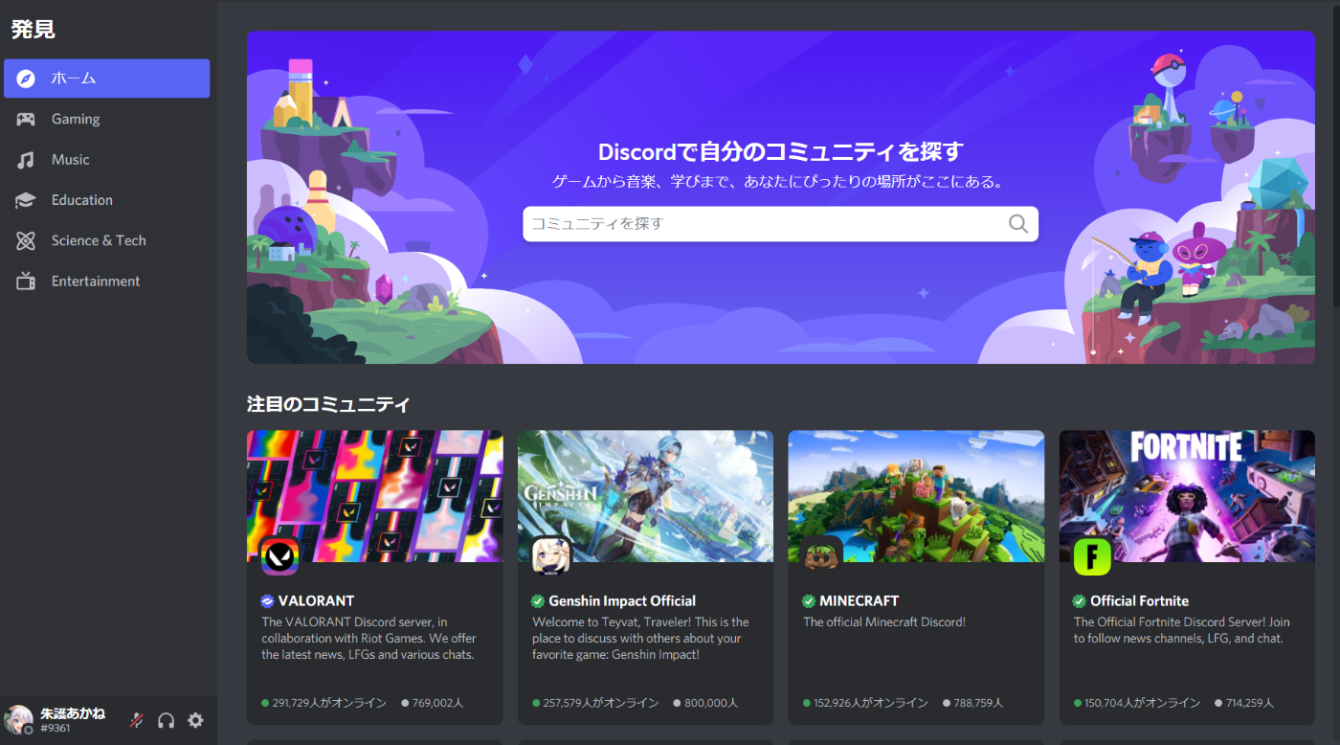Click 'Discordで自分のコミュニティを探す' banner title
1340x745 pixels.
[780, 151]
